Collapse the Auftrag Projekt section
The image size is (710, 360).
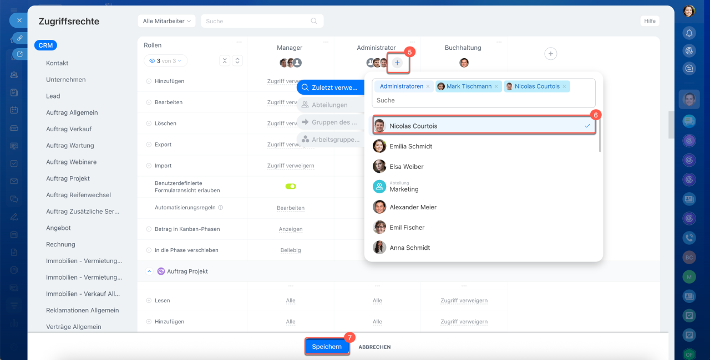pyautogui.click(x=149, y=271)
